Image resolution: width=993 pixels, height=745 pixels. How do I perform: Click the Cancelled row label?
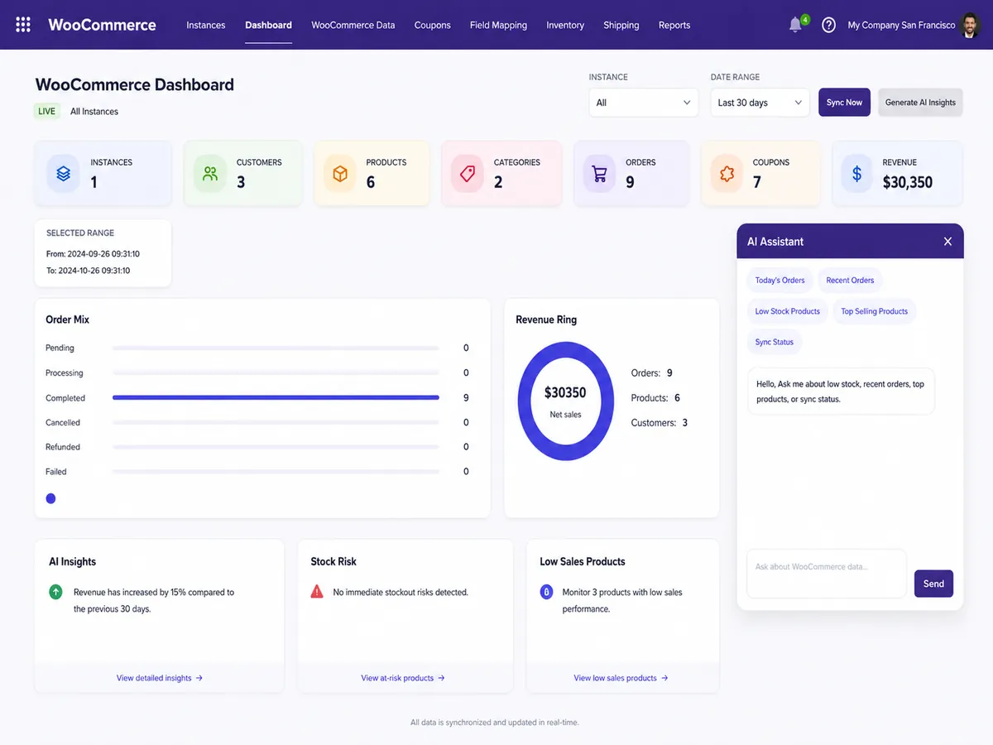click(x=63, y=422)
